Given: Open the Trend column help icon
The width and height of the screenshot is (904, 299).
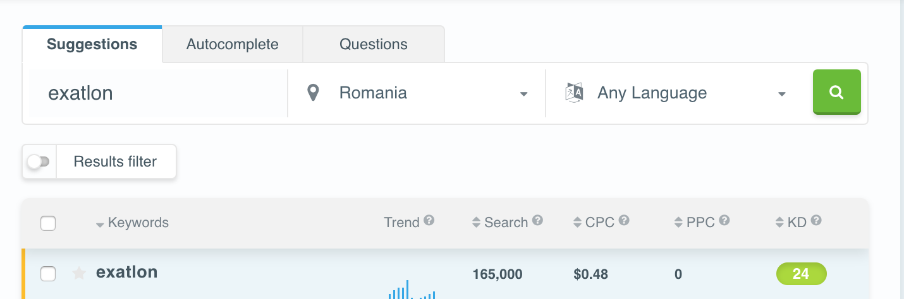Looking at the screenshot, I should 429,221.
